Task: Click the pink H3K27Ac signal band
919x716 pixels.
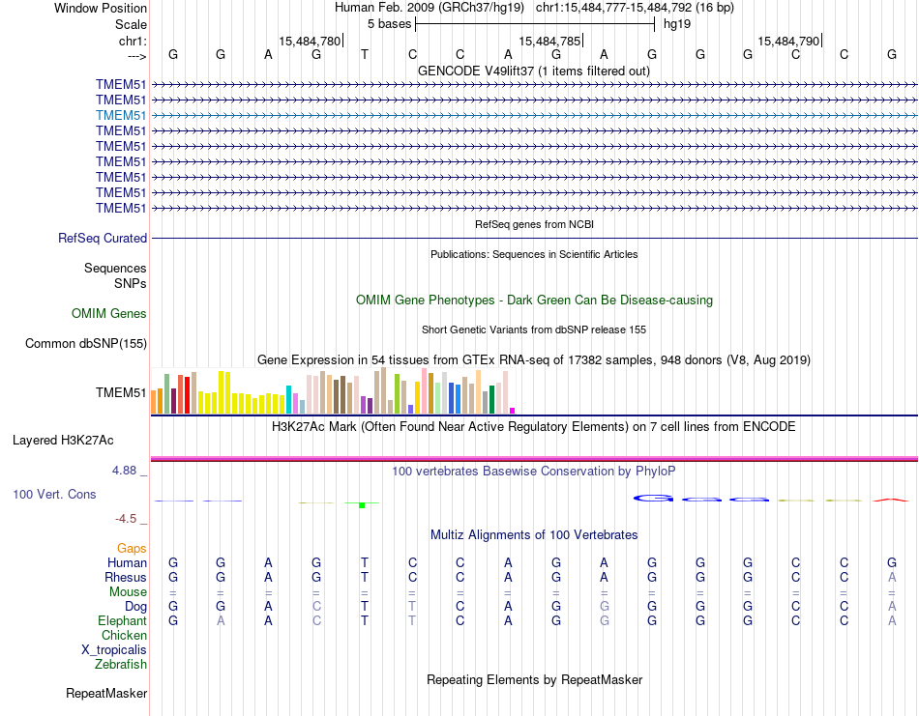Action: point(534,458)
